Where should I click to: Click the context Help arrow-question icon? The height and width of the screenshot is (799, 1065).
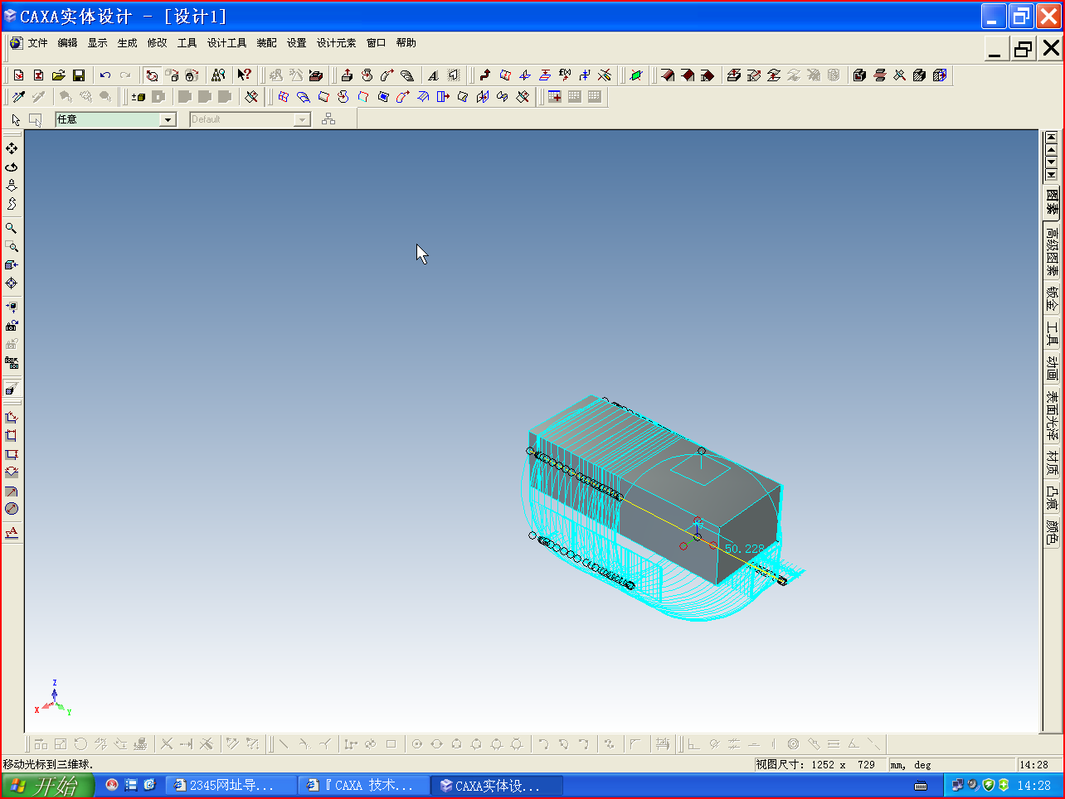[244, 75]
